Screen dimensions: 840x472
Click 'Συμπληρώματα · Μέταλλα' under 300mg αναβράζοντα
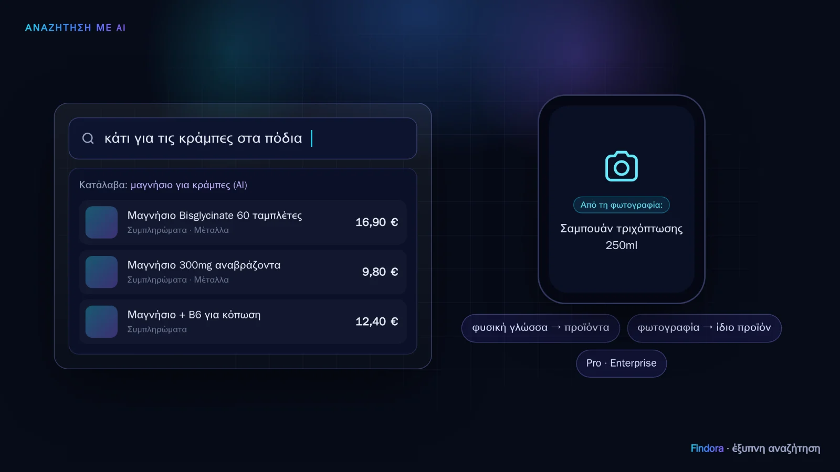[178, 280]
